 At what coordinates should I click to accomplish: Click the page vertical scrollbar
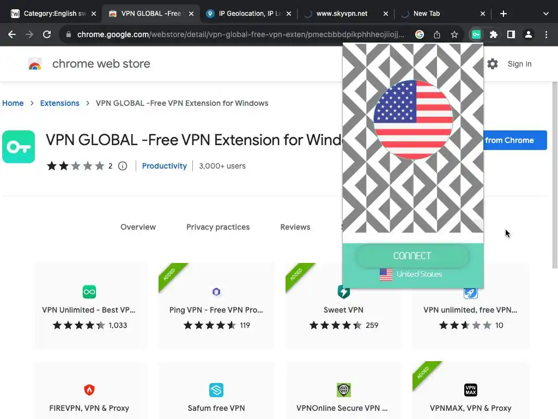click(x=555, y=175)
